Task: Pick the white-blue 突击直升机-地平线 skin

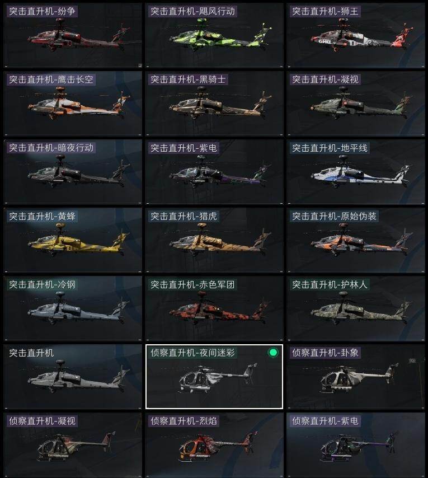Action: tap(356, 172)
